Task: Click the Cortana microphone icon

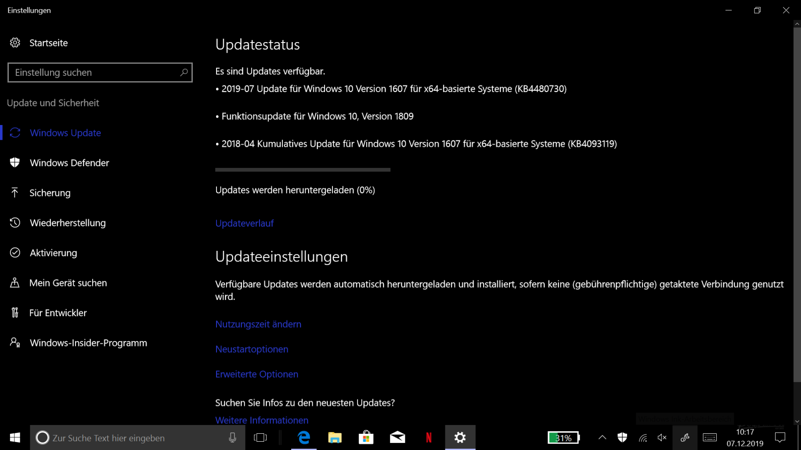Action: coord(232,437)
